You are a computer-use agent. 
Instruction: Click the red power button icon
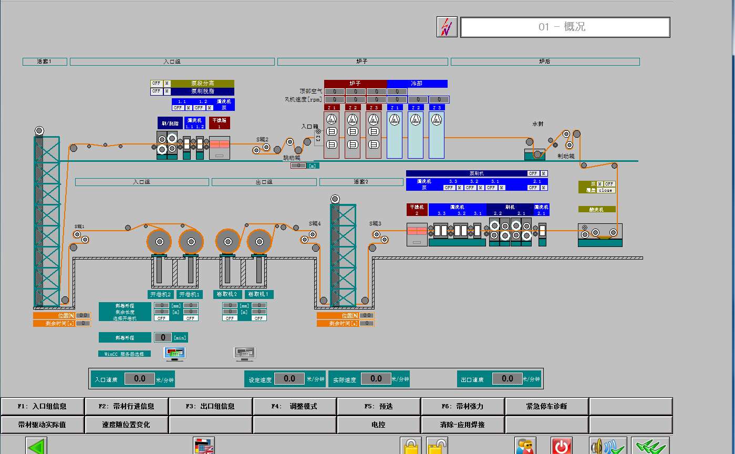[x=562, y=447]
